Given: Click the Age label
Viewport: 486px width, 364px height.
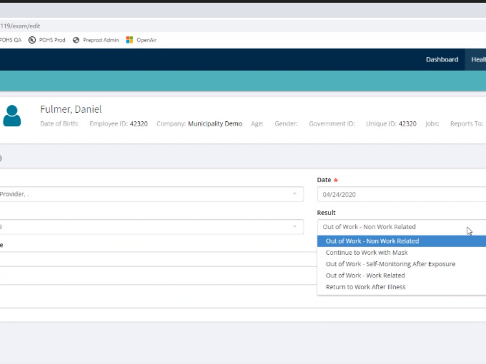Looking at the screenshot, I should coord(257,124).
